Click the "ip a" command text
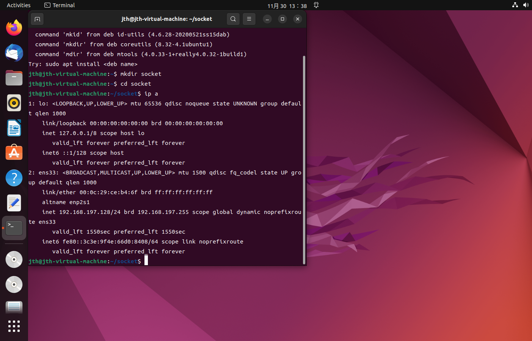The width and height of the screenshot is (532, 341). [151, 94]
